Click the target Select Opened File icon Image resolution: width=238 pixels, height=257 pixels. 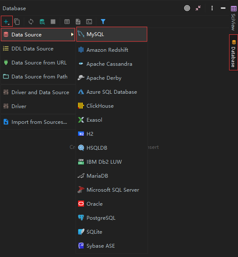click(x=187, y=8)
